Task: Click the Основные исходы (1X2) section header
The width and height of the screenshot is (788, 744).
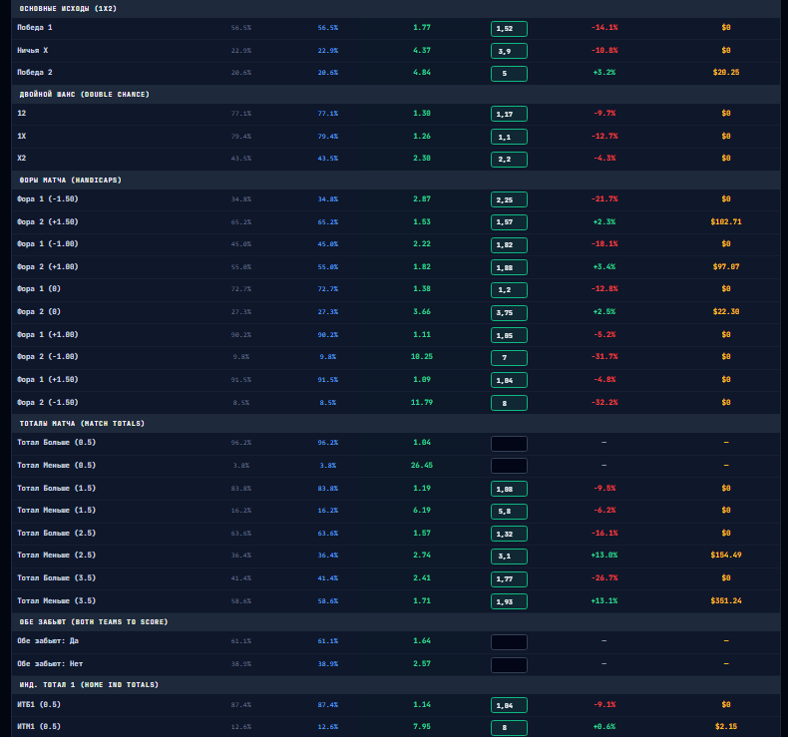Action: [68, 9]
